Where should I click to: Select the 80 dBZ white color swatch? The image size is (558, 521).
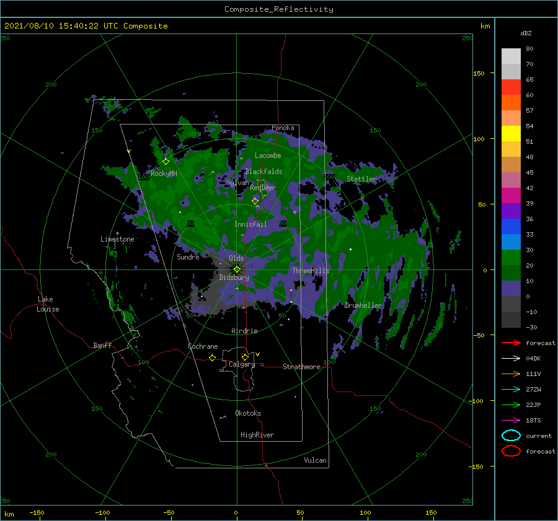click(511, 56)
